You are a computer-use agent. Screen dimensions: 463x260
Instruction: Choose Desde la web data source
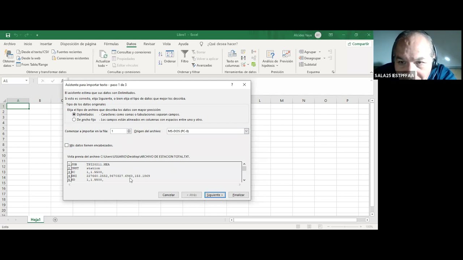pyautogui.click(x=28, y=58)
